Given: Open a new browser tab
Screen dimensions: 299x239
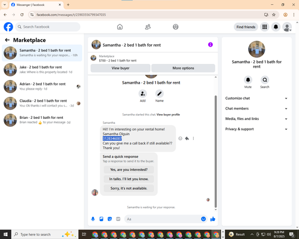Looking at the screenshot, I should point(68,5).
